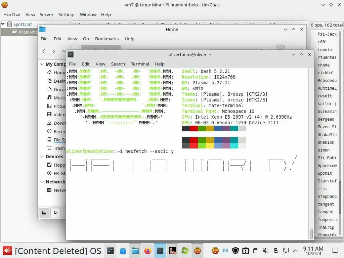344x258 pixels.
Task: Select user Psi-Jack in HexChat user list
Action: click(327, 34)
